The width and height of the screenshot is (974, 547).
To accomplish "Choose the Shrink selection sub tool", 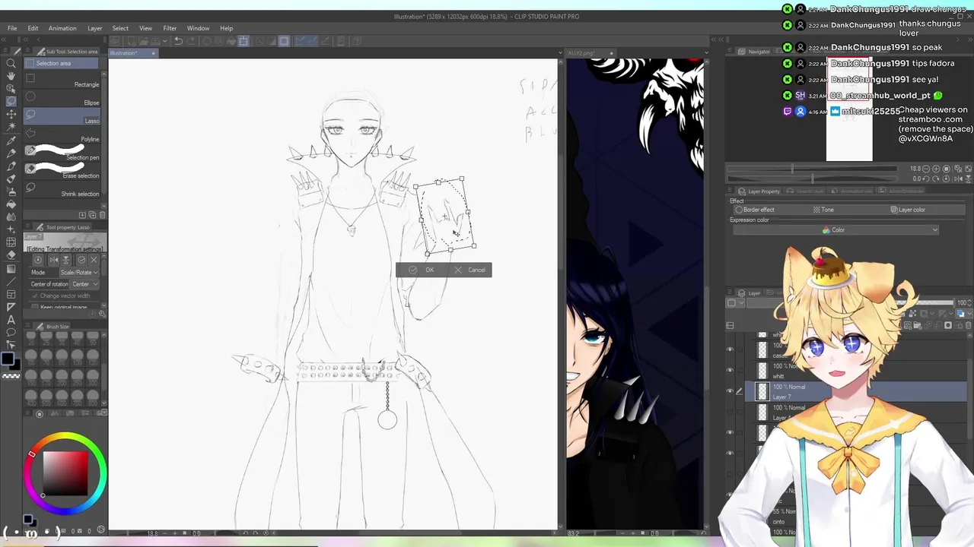I will pyautogui.click(x=62, y=189).
